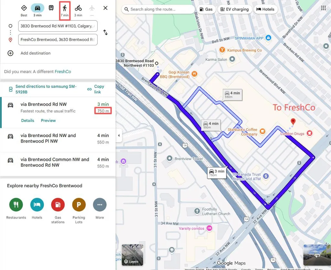Open the Layers map view selector
The width and height of the screenshot is (331, 270).
point(133,255)
